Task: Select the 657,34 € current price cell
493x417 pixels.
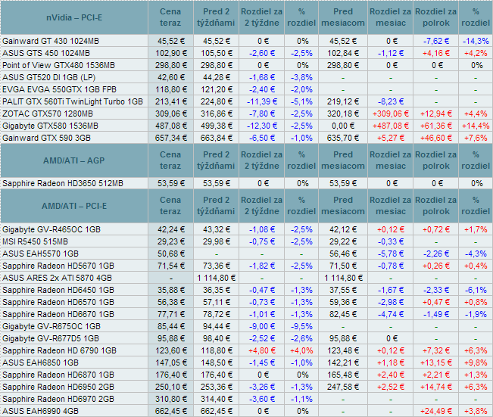Action: click(170, 138)
